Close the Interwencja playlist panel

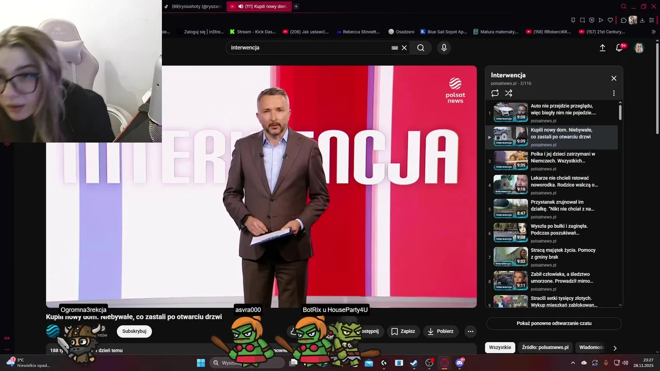[614, 78]
